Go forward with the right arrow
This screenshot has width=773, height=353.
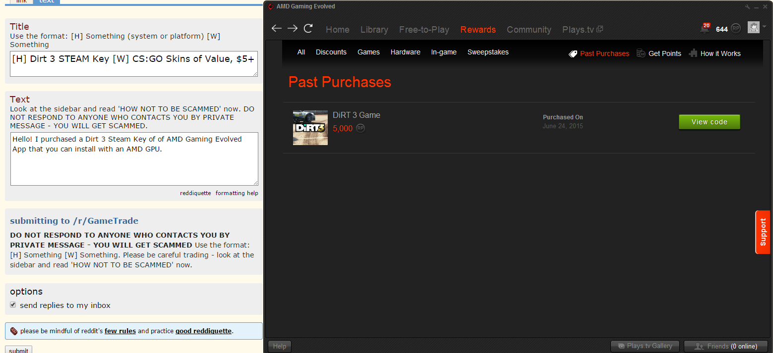tap(293, 29)
